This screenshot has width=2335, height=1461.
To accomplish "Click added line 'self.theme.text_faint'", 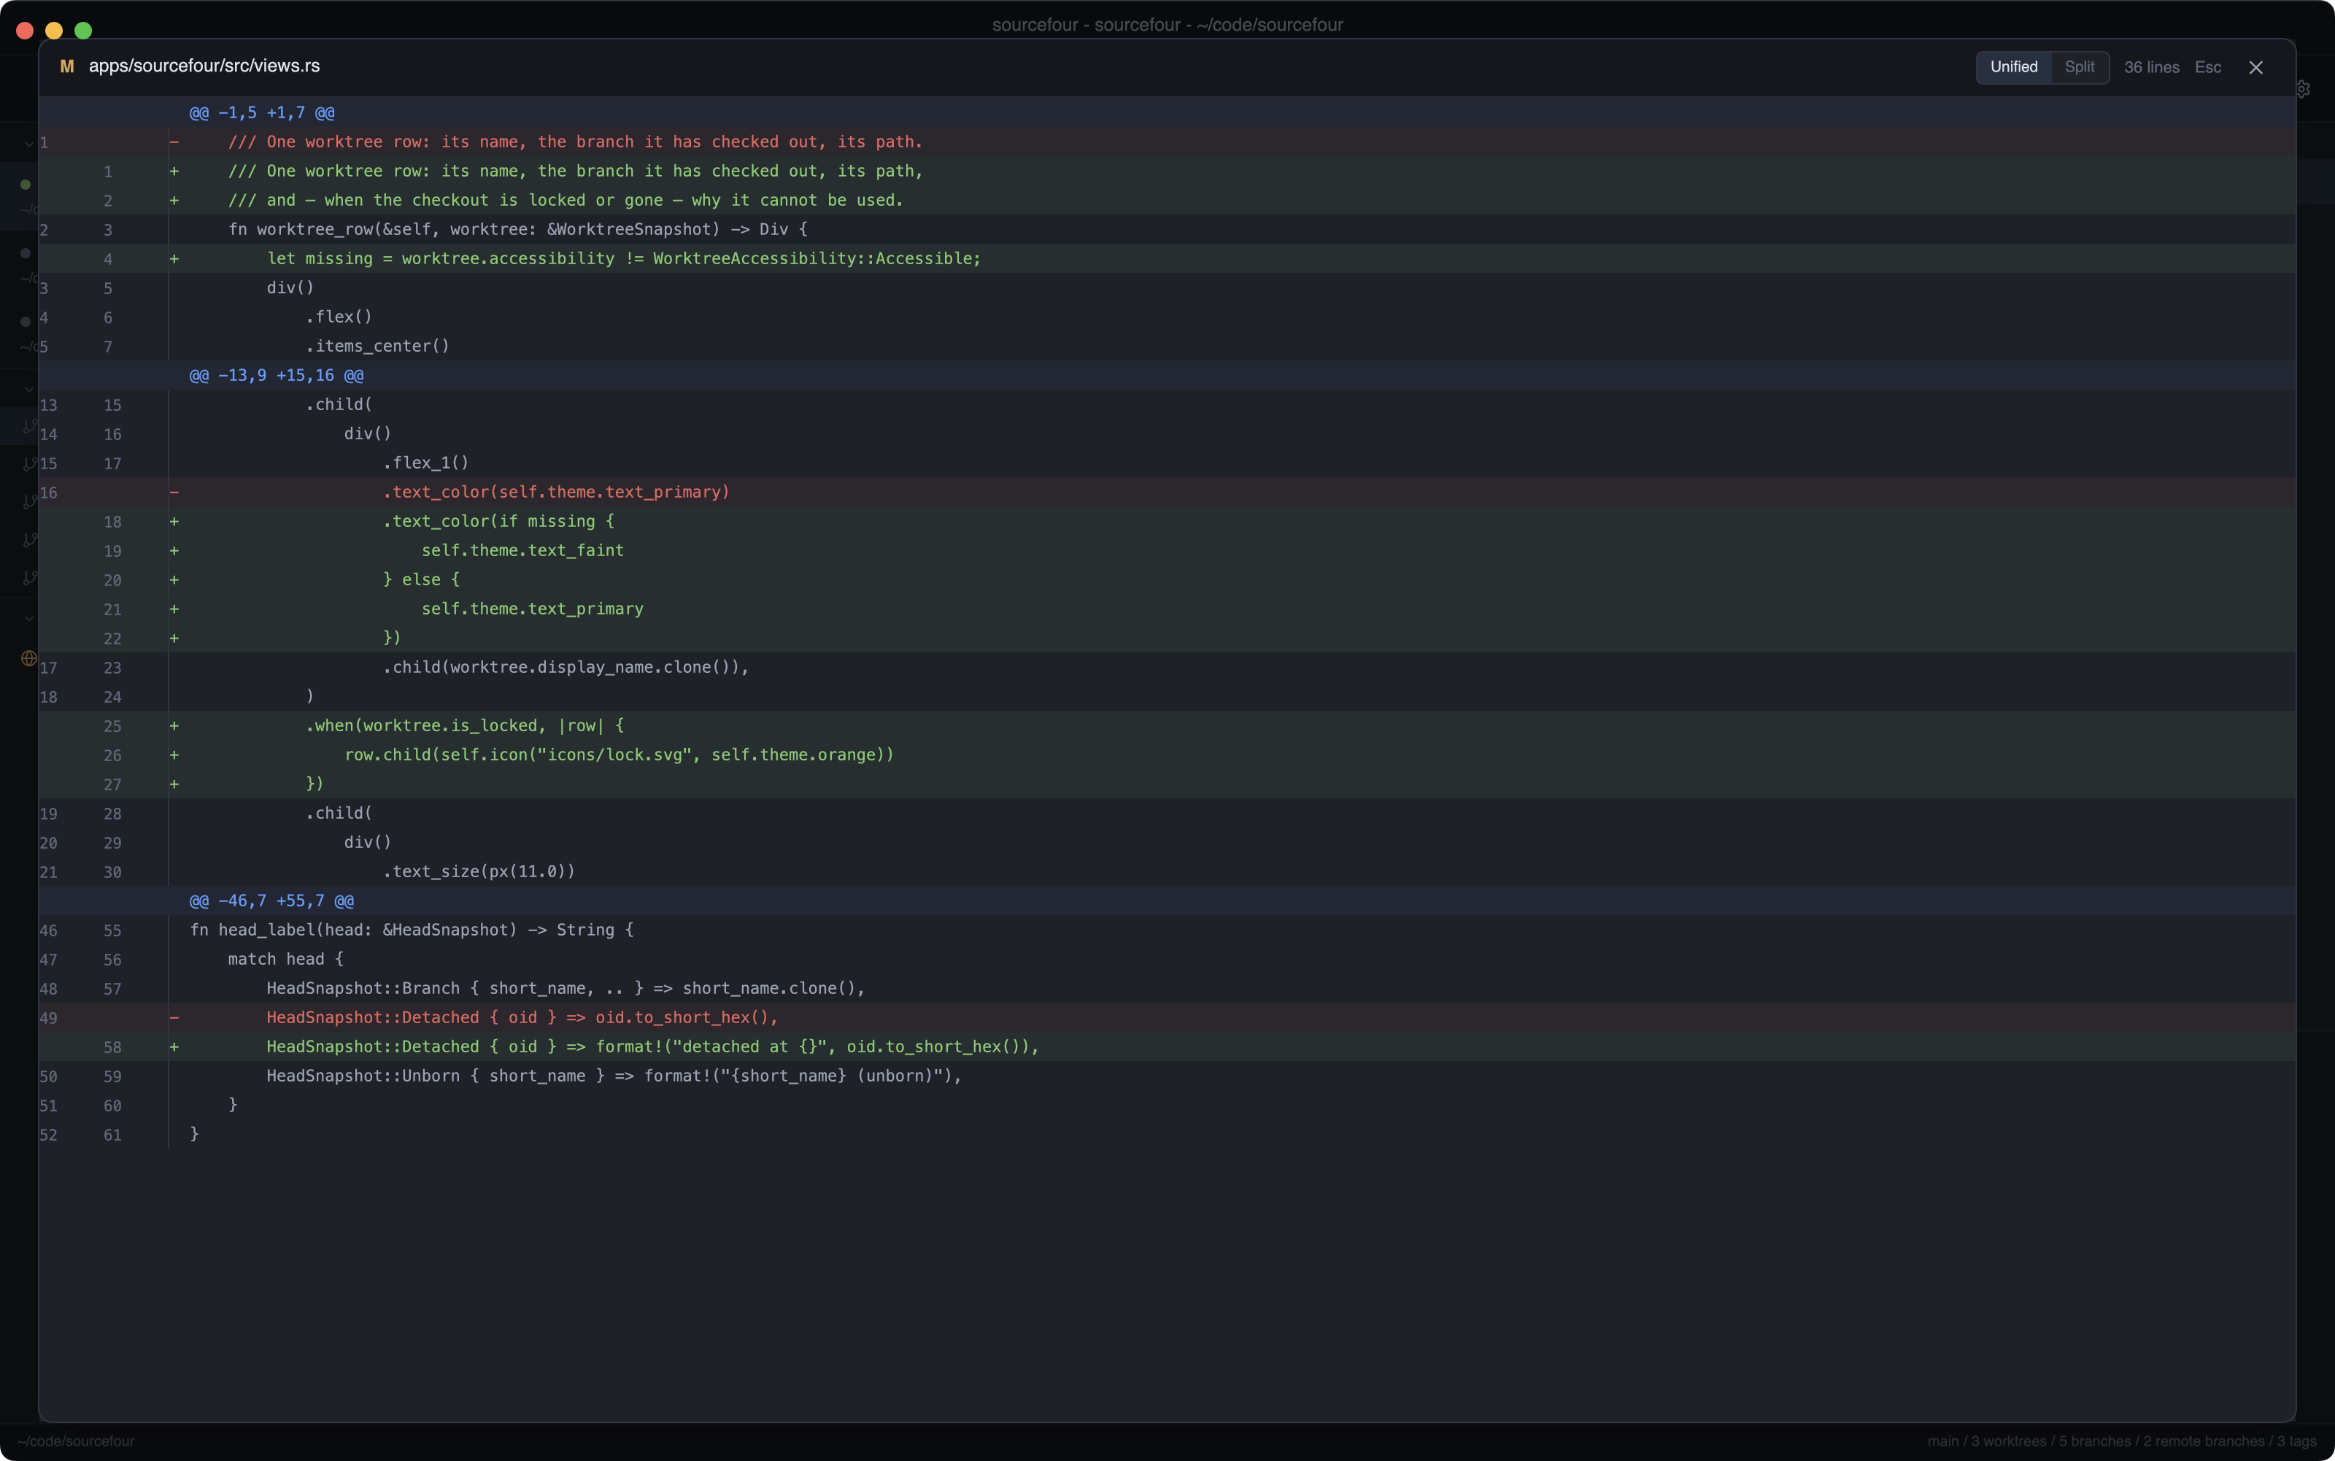I will point(1167,550).
